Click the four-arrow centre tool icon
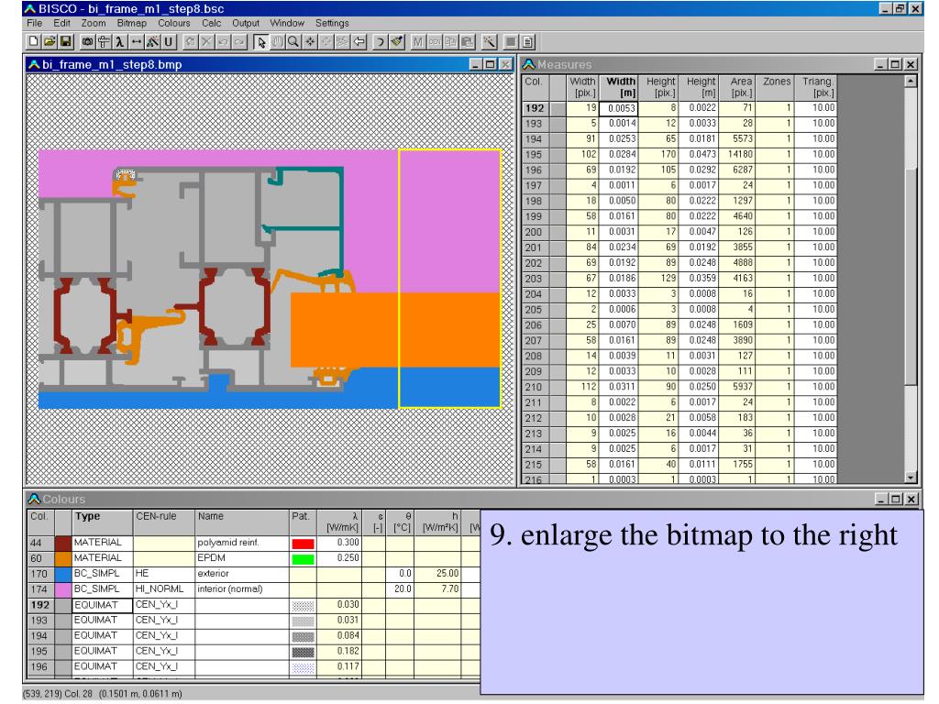 (310, 42)
